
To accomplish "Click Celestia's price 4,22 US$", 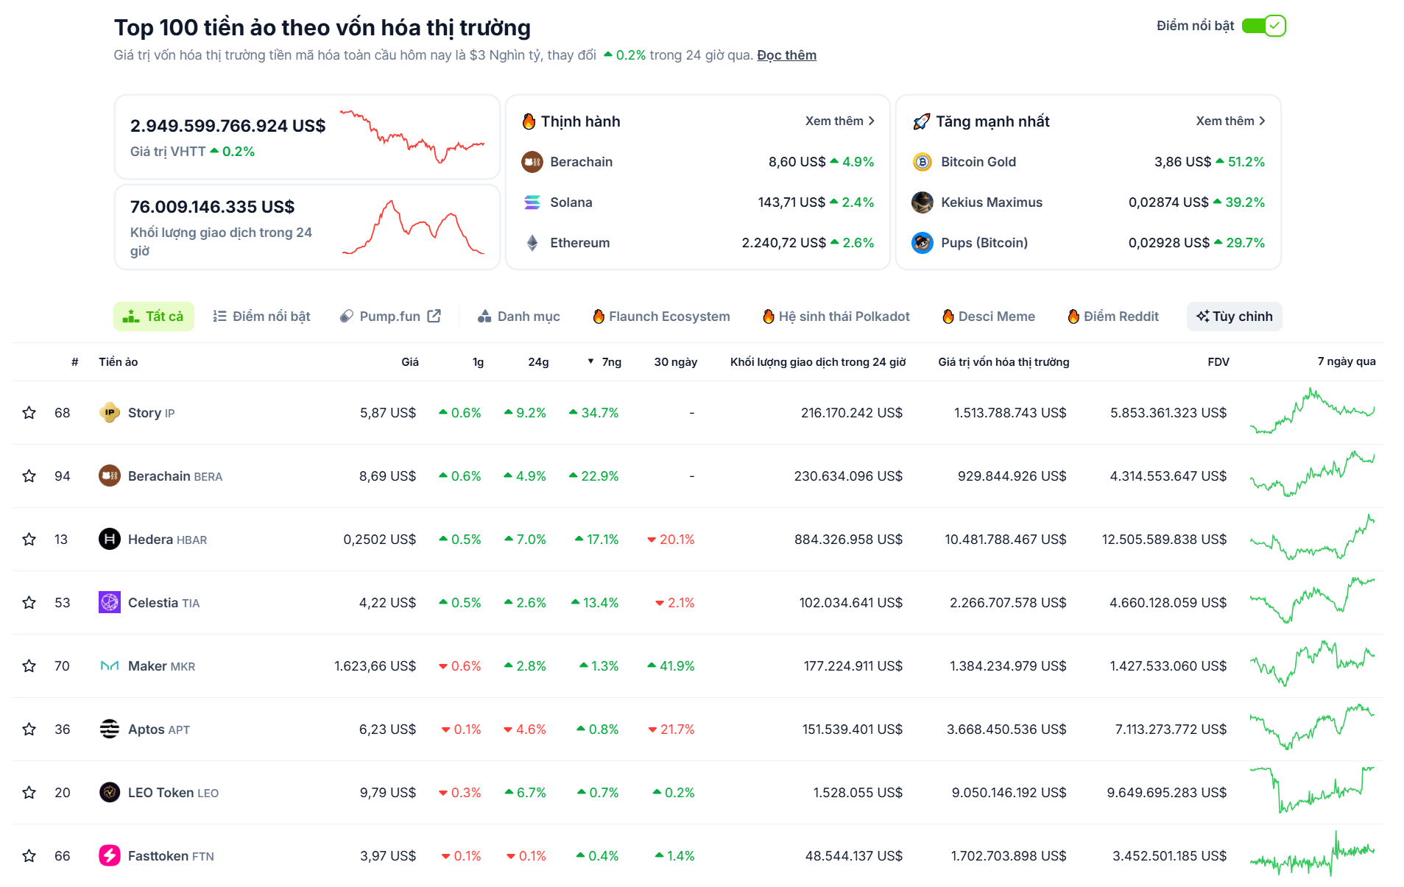I will (x=387, y=603).
